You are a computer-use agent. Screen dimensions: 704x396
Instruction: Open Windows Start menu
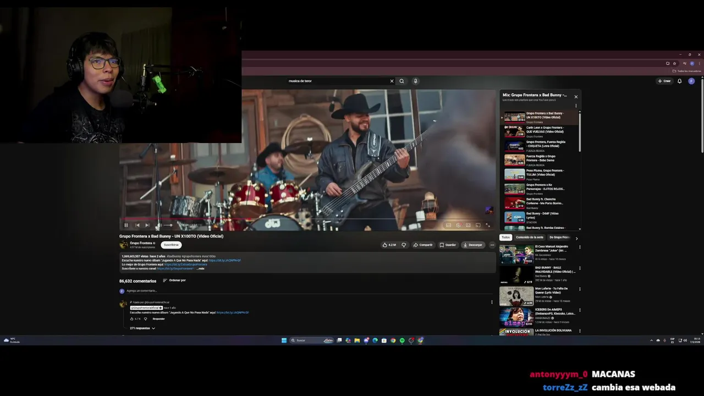point(284,340)
